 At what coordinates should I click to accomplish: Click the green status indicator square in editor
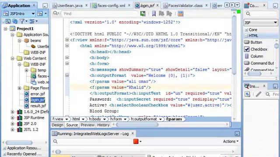(238, 12)
